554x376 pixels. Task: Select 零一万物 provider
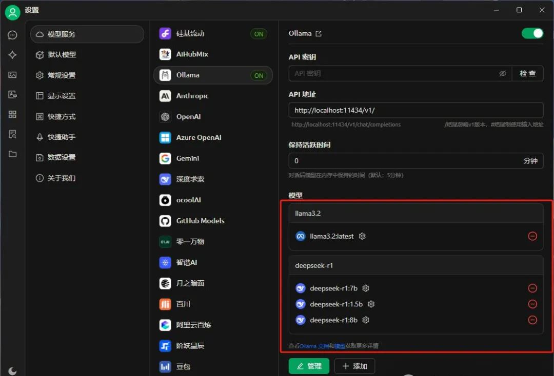213,241
